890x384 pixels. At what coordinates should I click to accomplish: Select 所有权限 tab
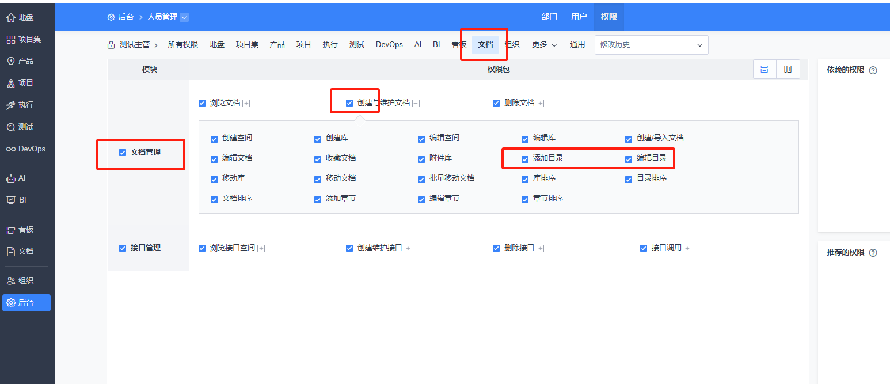pos(183,45)
